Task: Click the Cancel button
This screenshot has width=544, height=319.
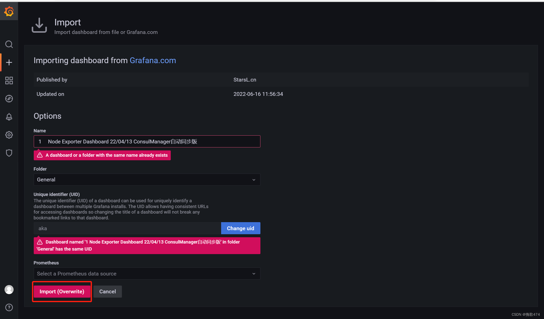Action: pos(108,292)
